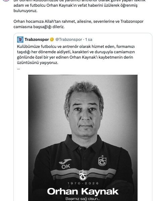The width and height of the screenshot is (153, 201).
Task: Click the partially visible profile avatar at top
Action: pos(6,1)
